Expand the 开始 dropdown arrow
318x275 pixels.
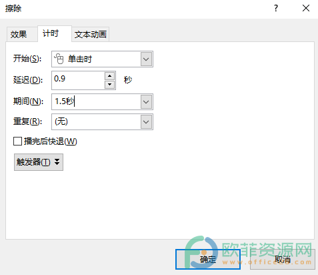146,59
